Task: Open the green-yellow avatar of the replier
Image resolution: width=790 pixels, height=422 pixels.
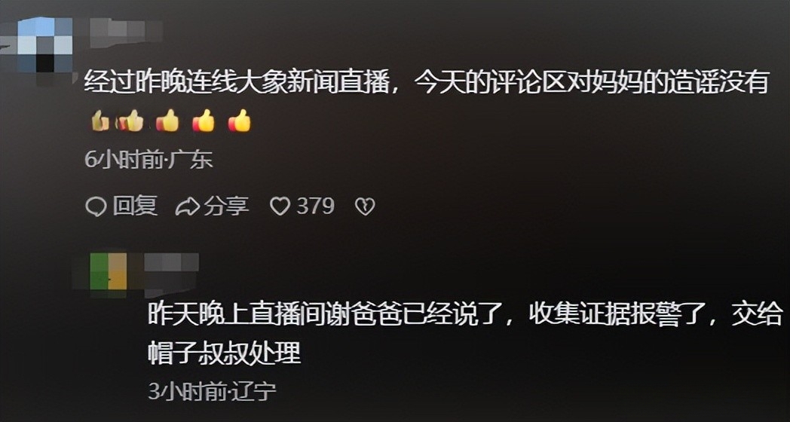Action: 109,272
